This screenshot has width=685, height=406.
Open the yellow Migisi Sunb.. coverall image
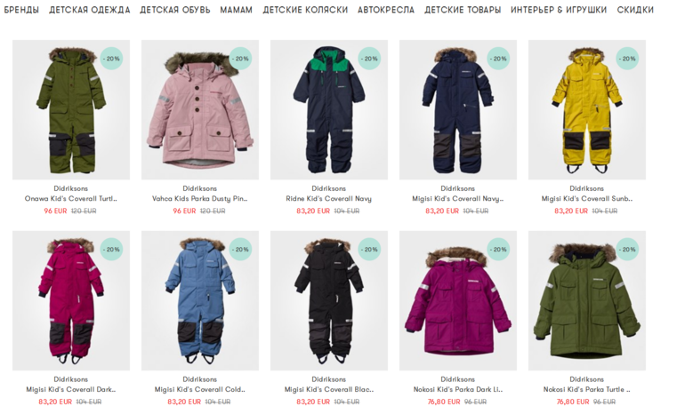(x=587, y=110)
